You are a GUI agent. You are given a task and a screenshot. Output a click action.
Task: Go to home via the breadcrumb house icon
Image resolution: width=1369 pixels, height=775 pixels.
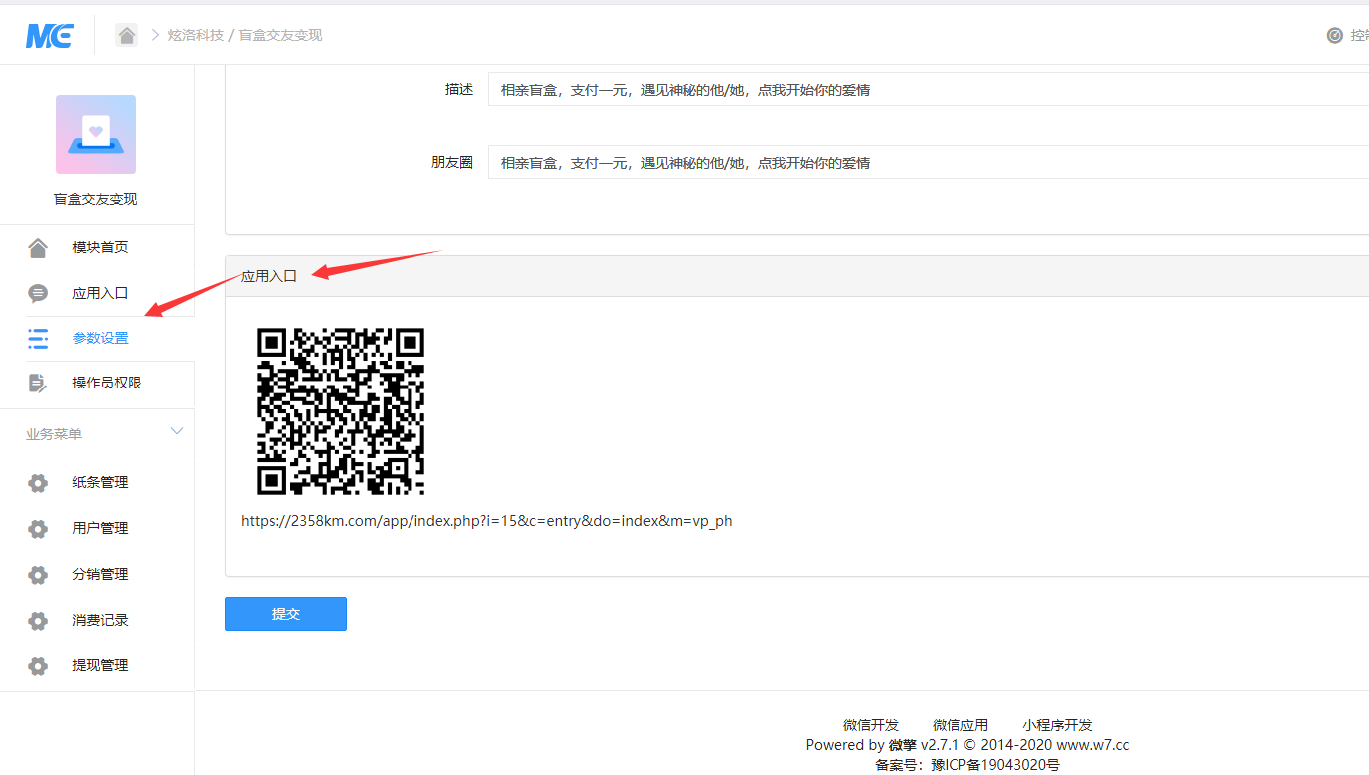point(127,35)
